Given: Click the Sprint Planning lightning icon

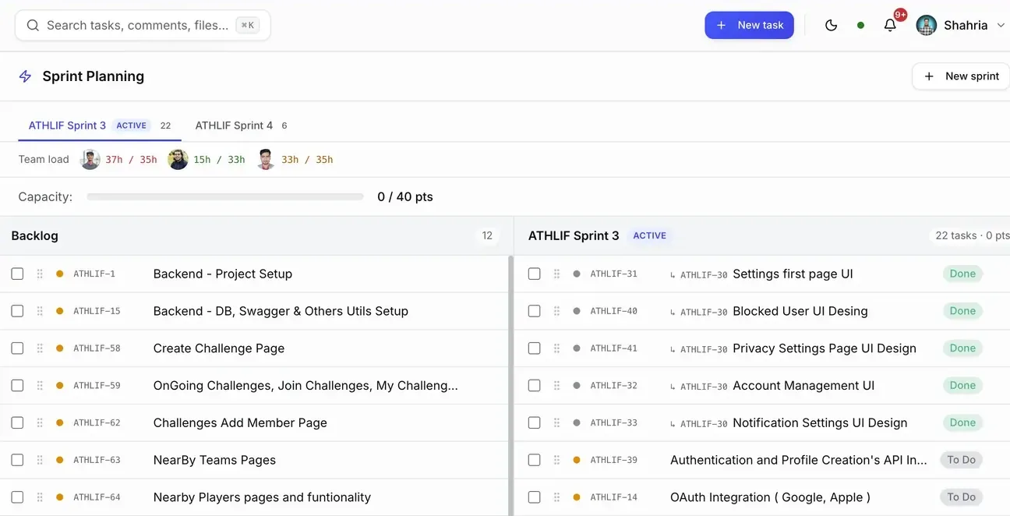Looking at the screenshot, I should tap(25, 76).
